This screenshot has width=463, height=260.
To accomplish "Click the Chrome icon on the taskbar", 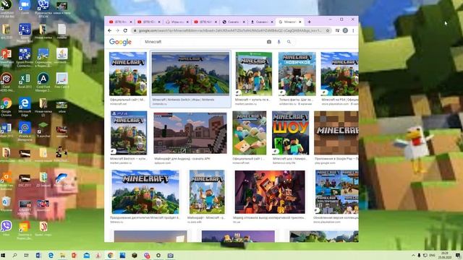I will (x=111, y=255).
